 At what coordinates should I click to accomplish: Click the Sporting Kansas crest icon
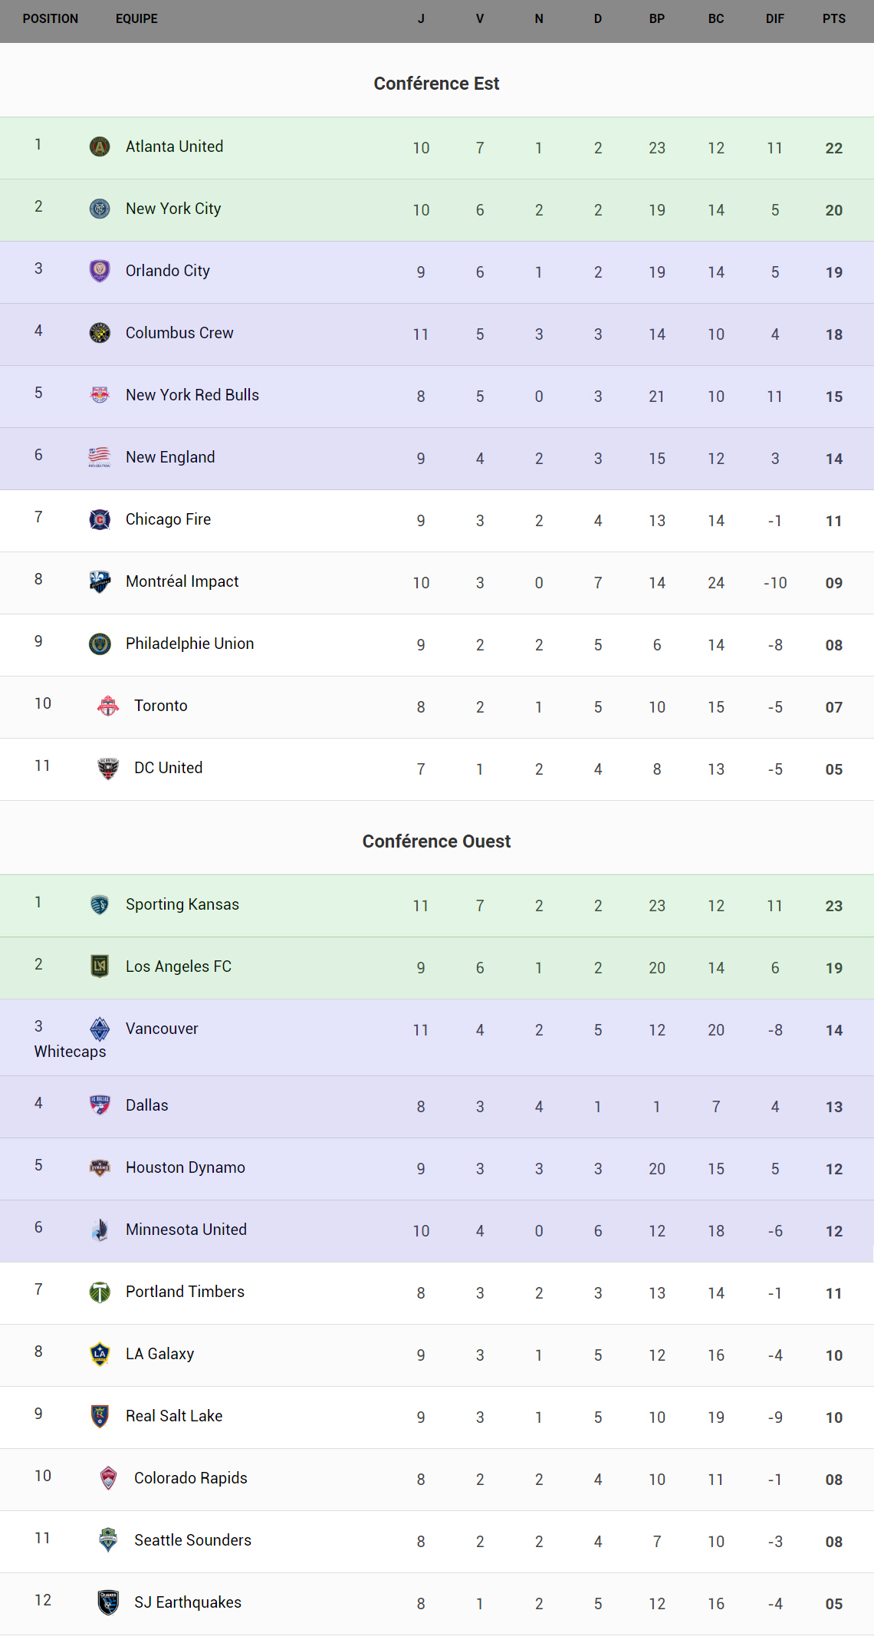(100, 905)
